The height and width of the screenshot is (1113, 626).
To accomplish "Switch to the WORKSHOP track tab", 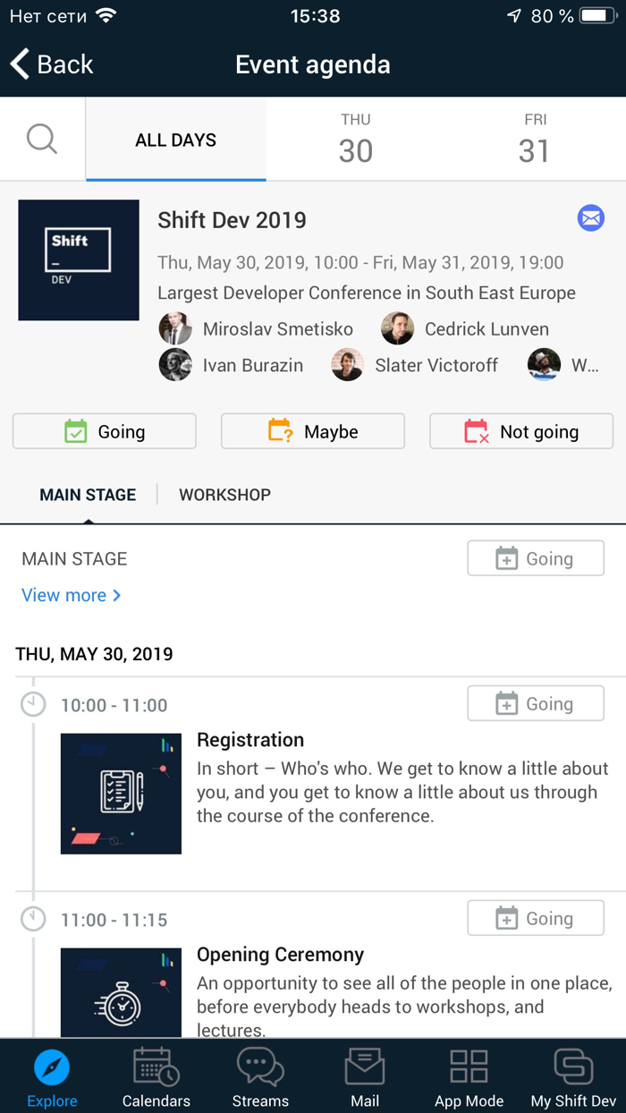I will [224, 495].
